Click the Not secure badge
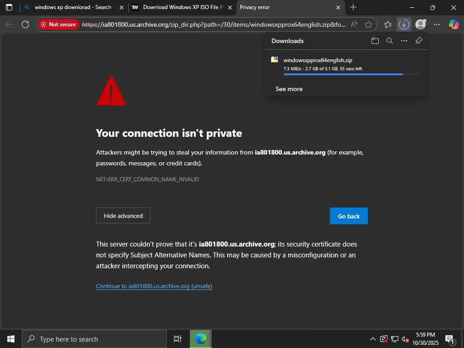The width and height of the screenshot is (464, 348). pos(58,24)
